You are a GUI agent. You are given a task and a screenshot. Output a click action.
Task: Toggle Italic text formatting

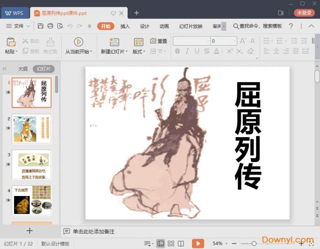(x=188, y=51)
